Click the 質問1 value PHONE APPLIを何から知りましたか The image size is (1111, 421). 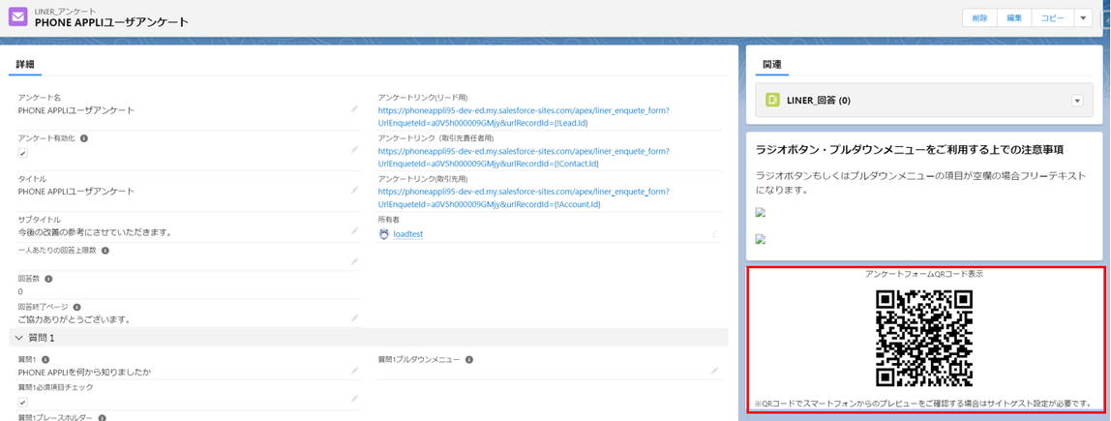tap(84, 372)
